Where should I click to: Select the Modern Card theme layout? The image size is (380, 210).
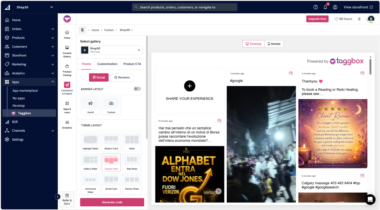point(111,142)
